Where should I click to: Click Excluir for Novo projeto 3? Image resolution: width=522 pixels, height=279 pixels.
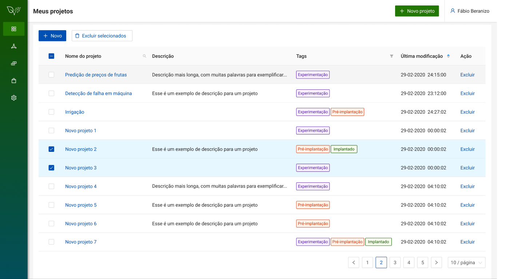tap(467, 168)
